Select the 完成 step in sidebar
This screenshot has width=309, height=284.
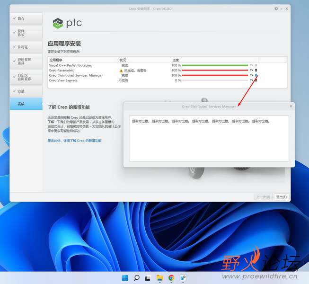(26, 104)
